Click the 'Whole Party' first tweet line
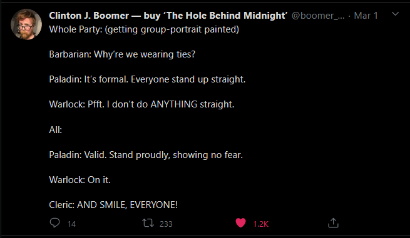The height and width of the screenshot is (238, 410). 144,29
